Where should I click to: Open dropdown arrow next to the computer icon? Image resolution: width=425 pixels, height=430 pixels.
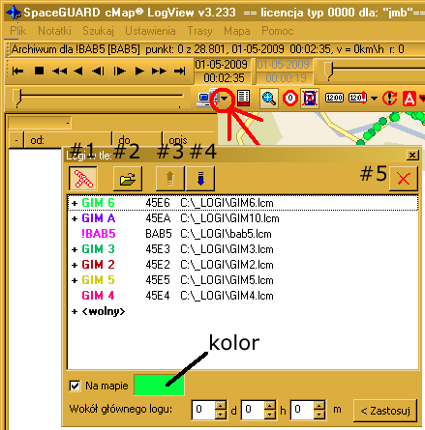pos(225,99)
